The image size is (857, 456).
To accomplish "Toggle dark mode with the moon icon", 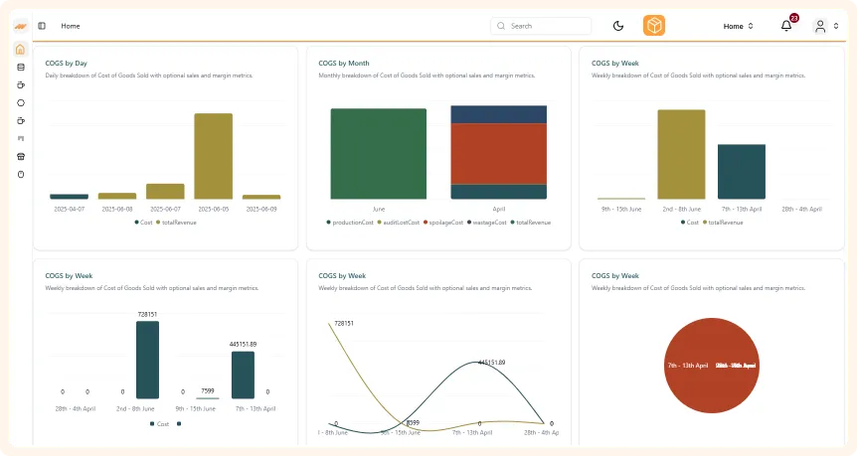I will (618, 26).
